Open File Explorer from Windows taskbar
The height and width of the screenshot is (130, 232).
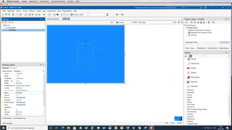(x=69, y=128)
